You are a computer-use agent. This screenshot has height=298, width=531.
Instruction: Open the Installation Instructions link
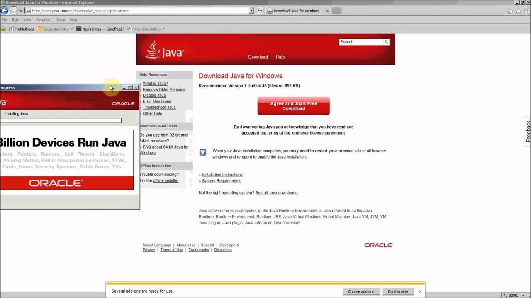(222, 175)
